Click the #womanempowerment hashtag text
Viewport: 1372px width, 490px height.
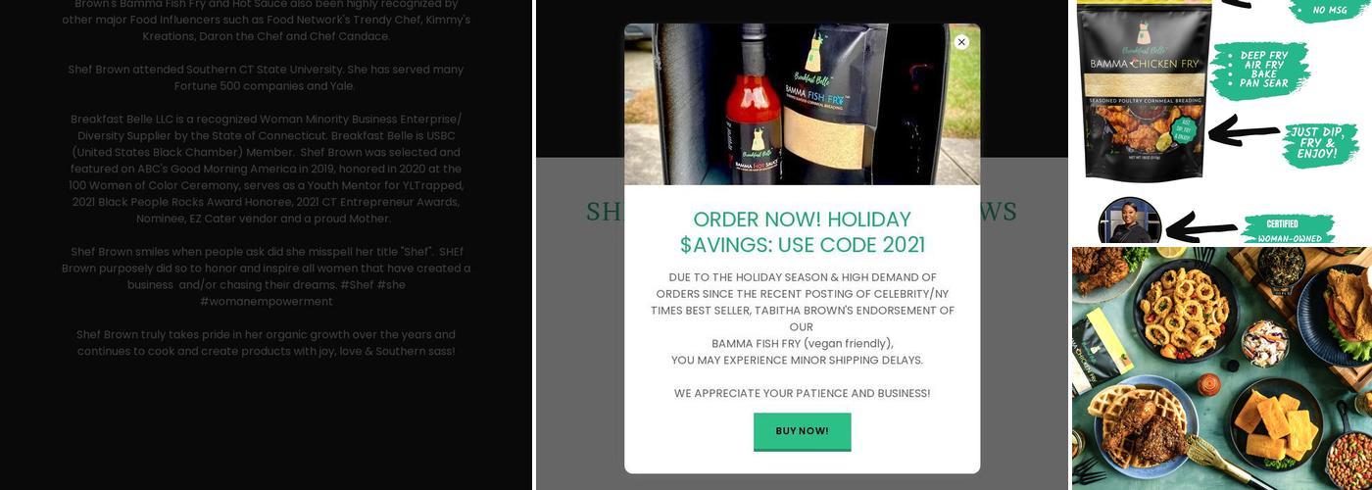coord(267,301)
